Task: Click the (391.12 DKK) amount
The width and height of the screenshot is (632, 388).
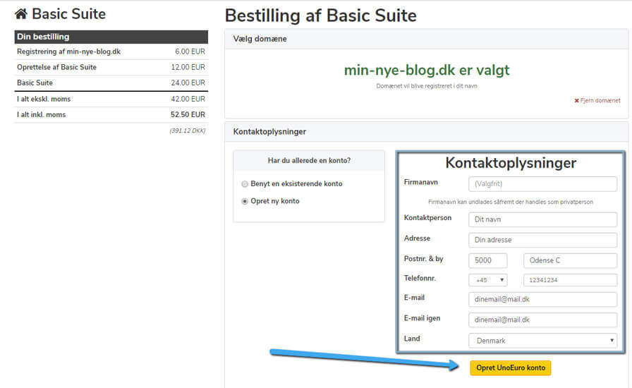Action: pos(188,131)
